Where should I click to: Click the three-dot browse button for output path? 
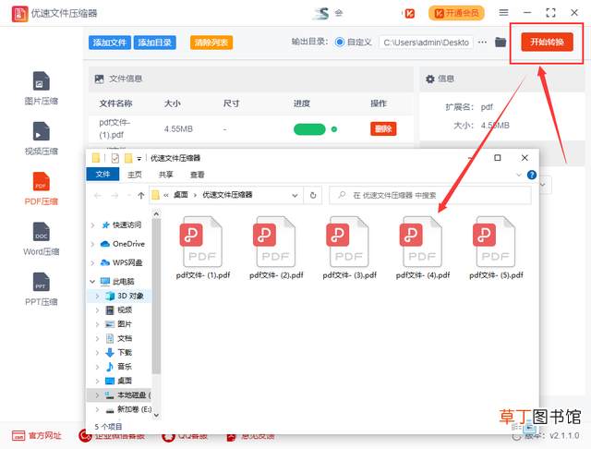click(482, 42)
